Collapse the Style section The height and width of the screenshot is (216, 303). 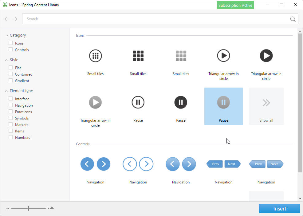pos(7,60)
